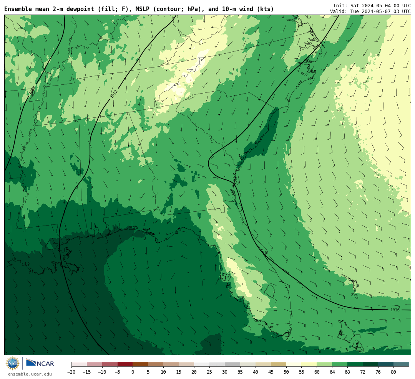415x379 pixels.
Task: Select the map title about ensemble mean dewpoint
Action: (139, 9)
